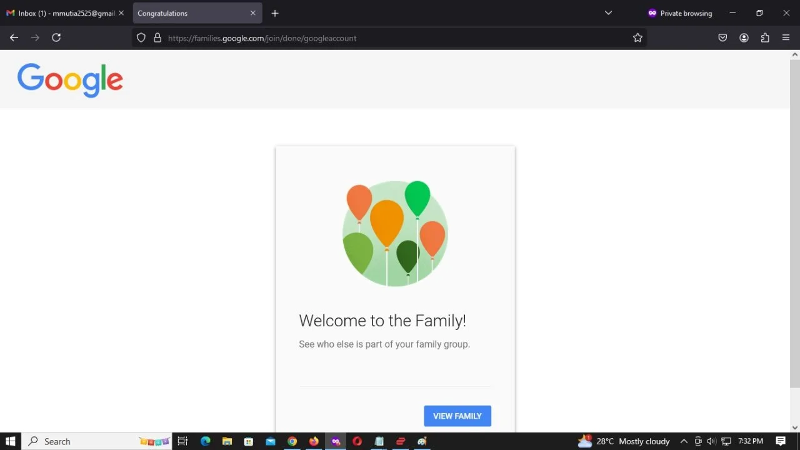
Task: Click the balloons illustration image
Action: pos(395,233)
